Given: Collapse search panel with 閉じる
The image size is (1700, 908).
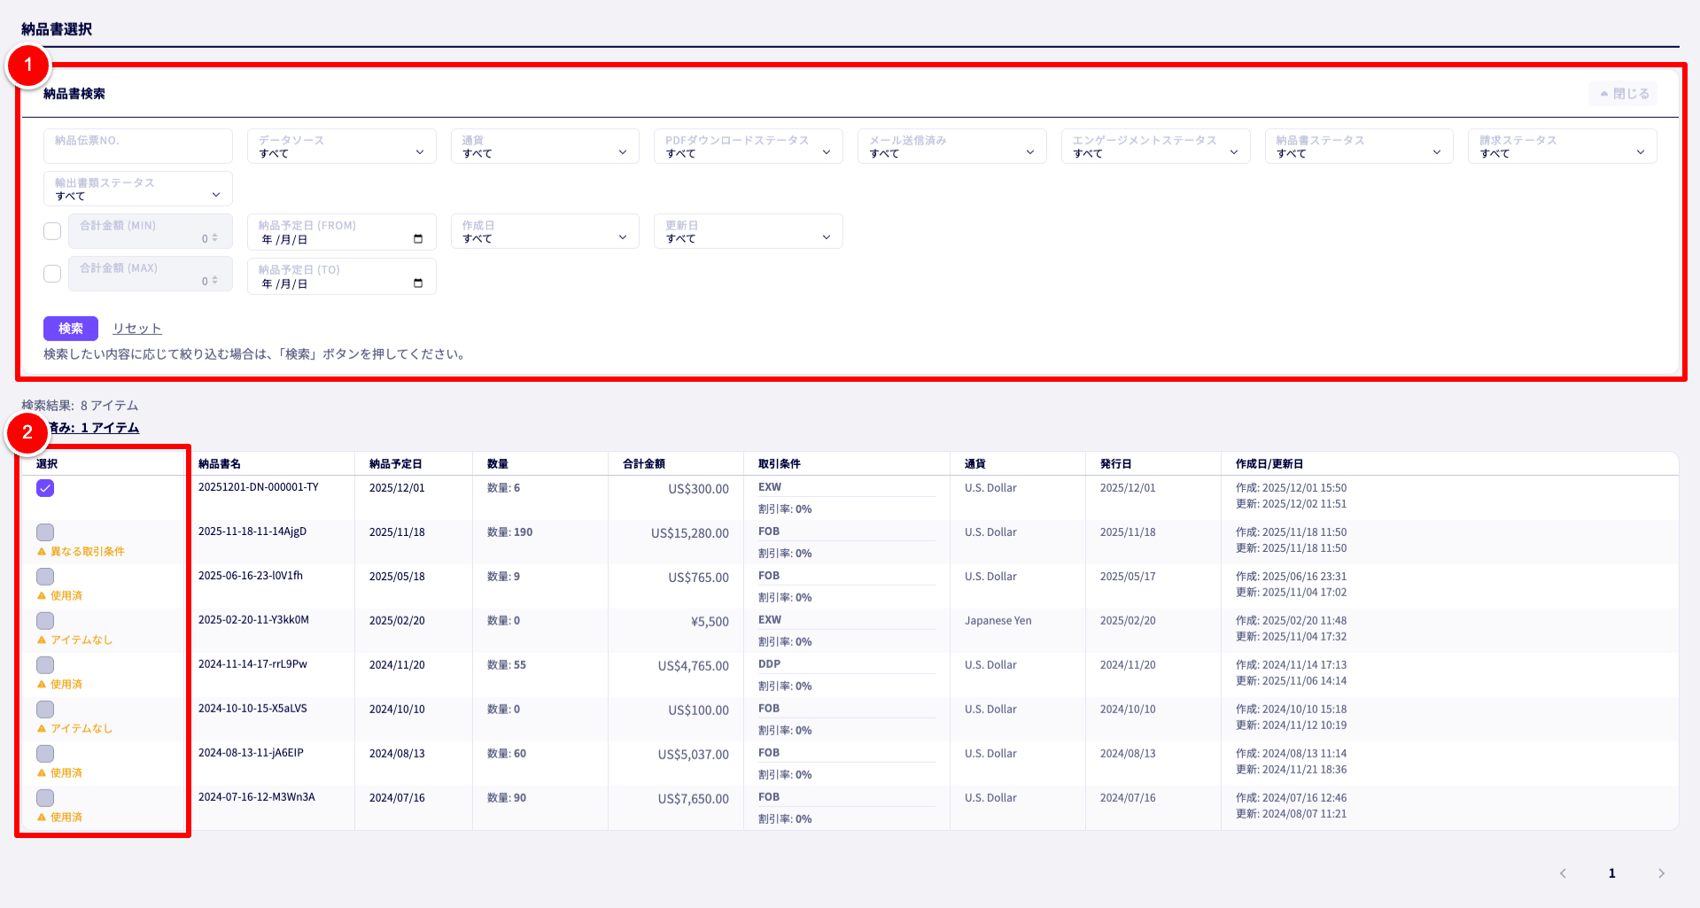Looking at the screenshot, I should click(x=1624, y=94).
